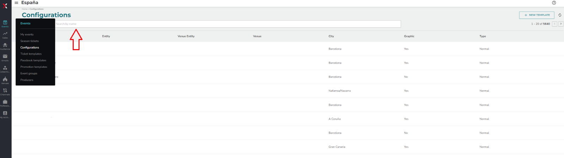
Task: Go to previous page of results
Action: (554, 24)
